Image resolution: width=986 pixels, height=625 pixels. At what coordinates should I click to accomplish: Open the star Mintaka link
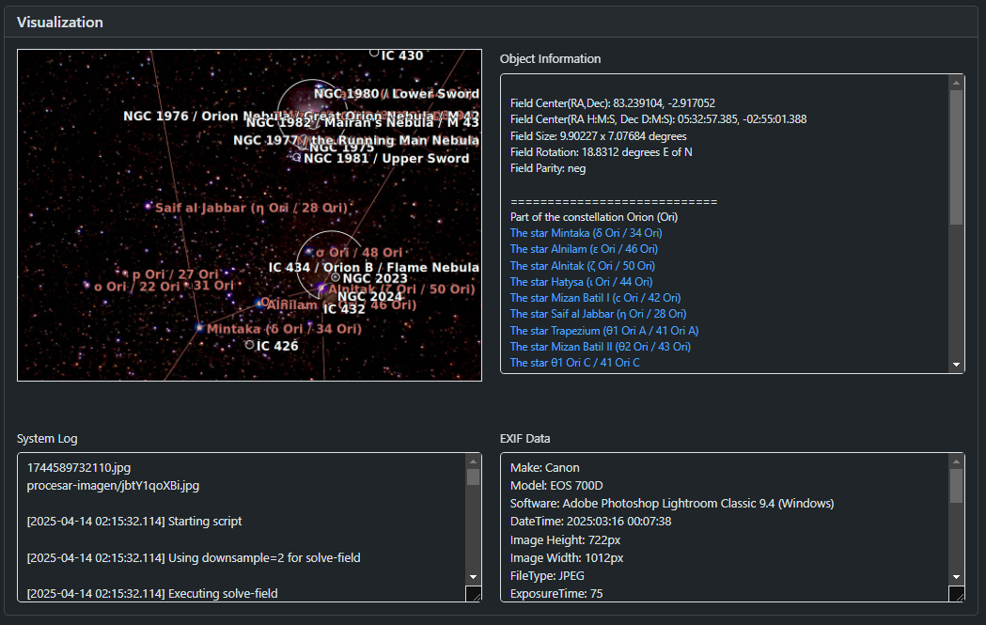coord(586,233)
